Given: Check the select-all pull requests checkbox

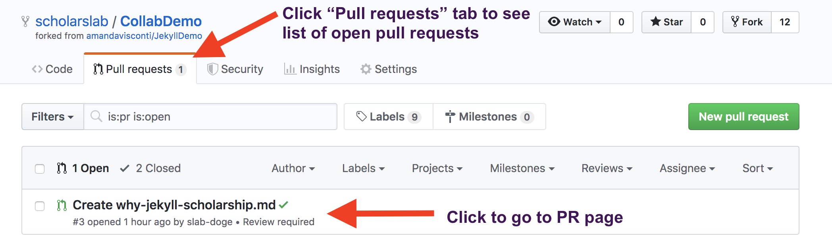Looking at the screenshot, I should tap(40, 169).
